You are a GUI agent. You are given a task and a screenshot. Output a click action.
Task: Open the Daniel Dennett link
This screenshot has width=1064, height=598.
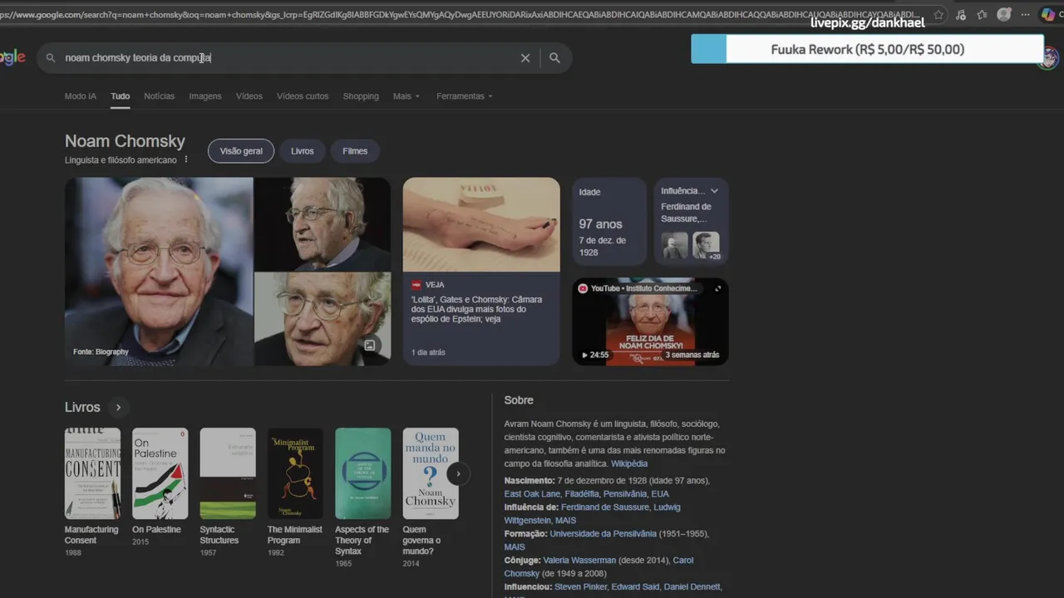click(692, 586)
